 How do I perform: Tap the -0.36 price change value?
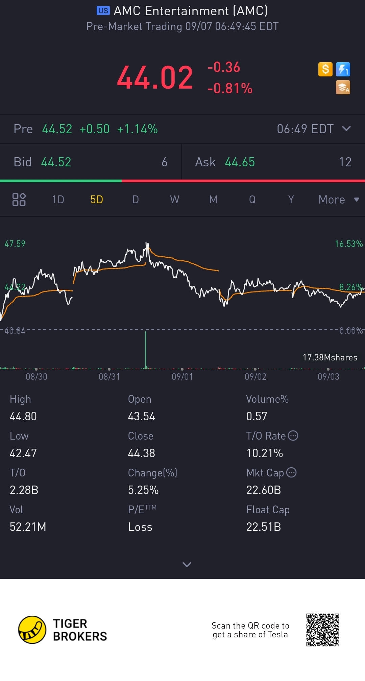(x=224, y=67)
